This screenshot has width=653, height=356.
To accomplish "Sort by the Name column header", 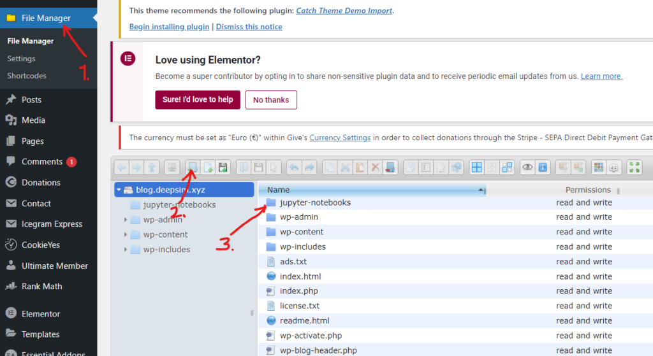I will pyautogui.click(x=372, y=190).
